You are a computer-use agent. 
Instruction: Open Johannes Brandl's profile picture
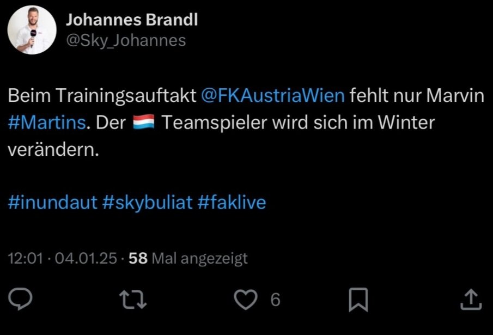tap(32, 30)
